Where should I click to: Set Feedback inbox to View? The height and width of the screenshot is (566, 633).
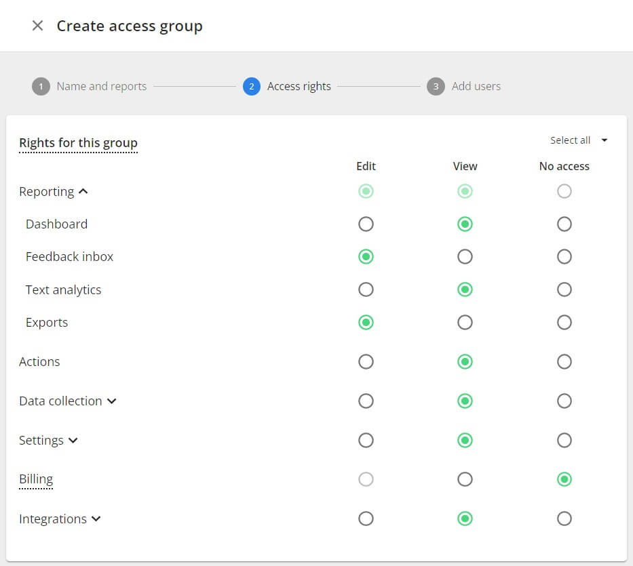465,257
